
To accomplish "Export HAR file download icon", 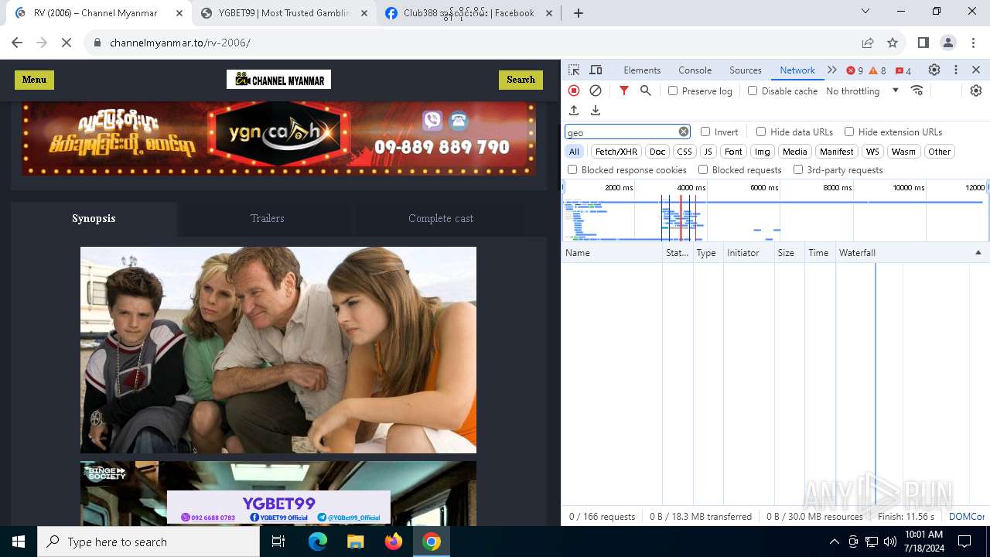I will pos(596,111).
